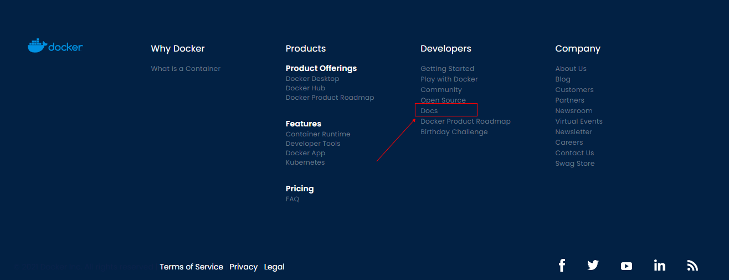Open Terms of Service
This screenshot has width=729, height=280.
191,267
